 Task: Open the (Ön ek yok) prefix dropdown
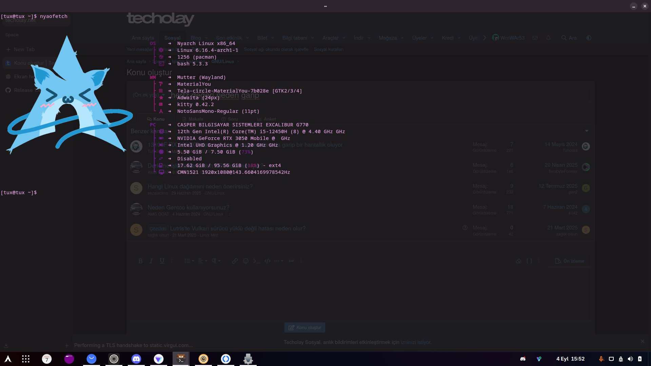click(x=149, y=95)
